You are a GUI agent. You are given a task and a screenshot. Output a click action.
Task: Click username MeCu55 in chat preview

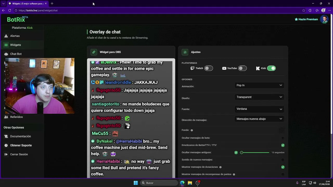pyautogui.click(x=100, y=133)
